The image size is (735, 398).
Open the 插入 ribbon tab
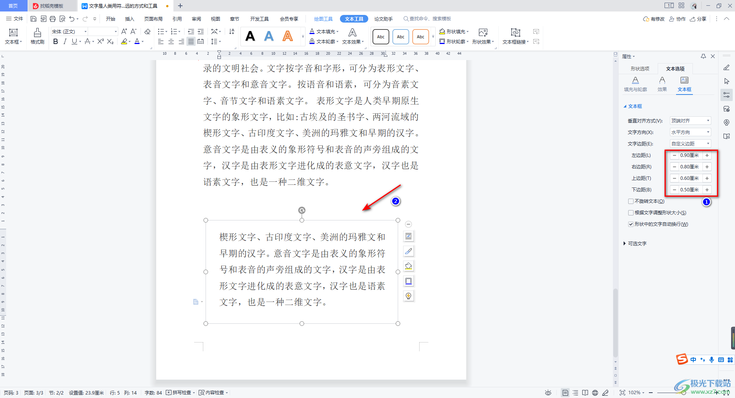129,19
